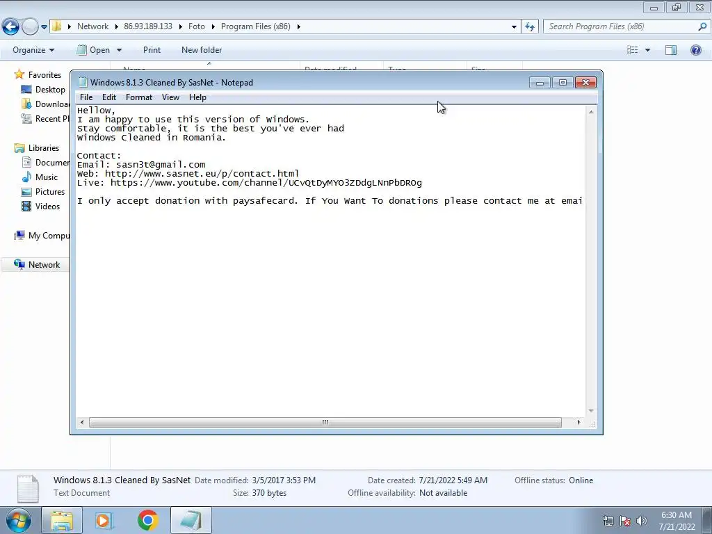Click the Show desktop strip
The height and width of the screenshot is (534, 712).
point(706,521)
